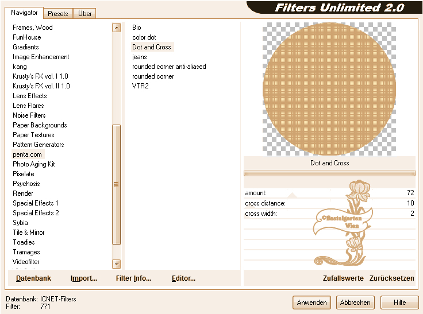
Task: Choose the jeans filter
Action: click(140, 57)
